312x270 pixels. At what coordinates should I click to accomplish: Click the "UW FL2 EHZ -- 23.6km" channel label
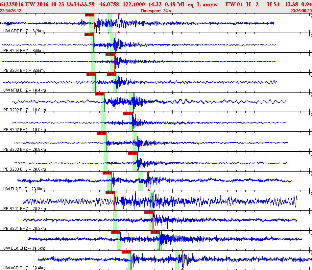24,189
